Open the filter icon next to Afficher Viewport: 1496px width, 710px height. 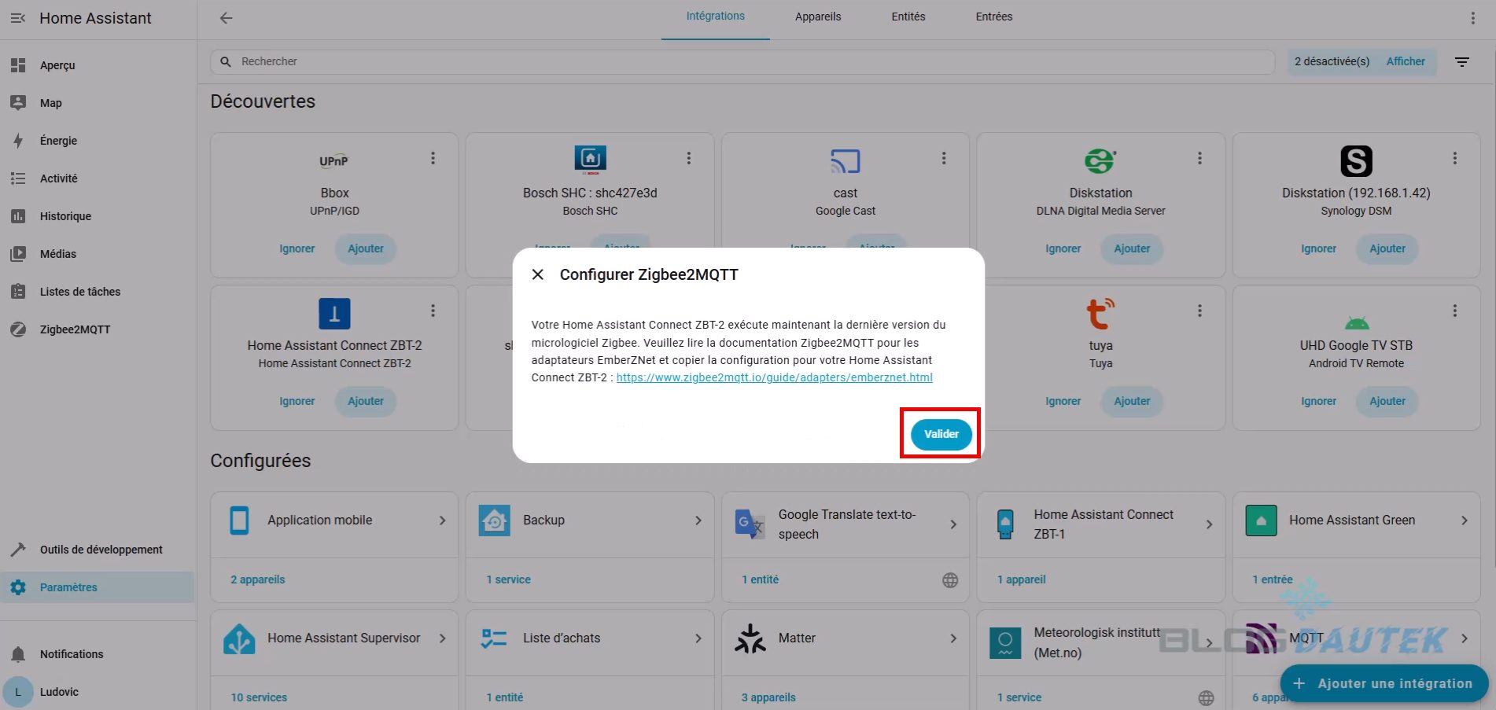pos(1462,61)
